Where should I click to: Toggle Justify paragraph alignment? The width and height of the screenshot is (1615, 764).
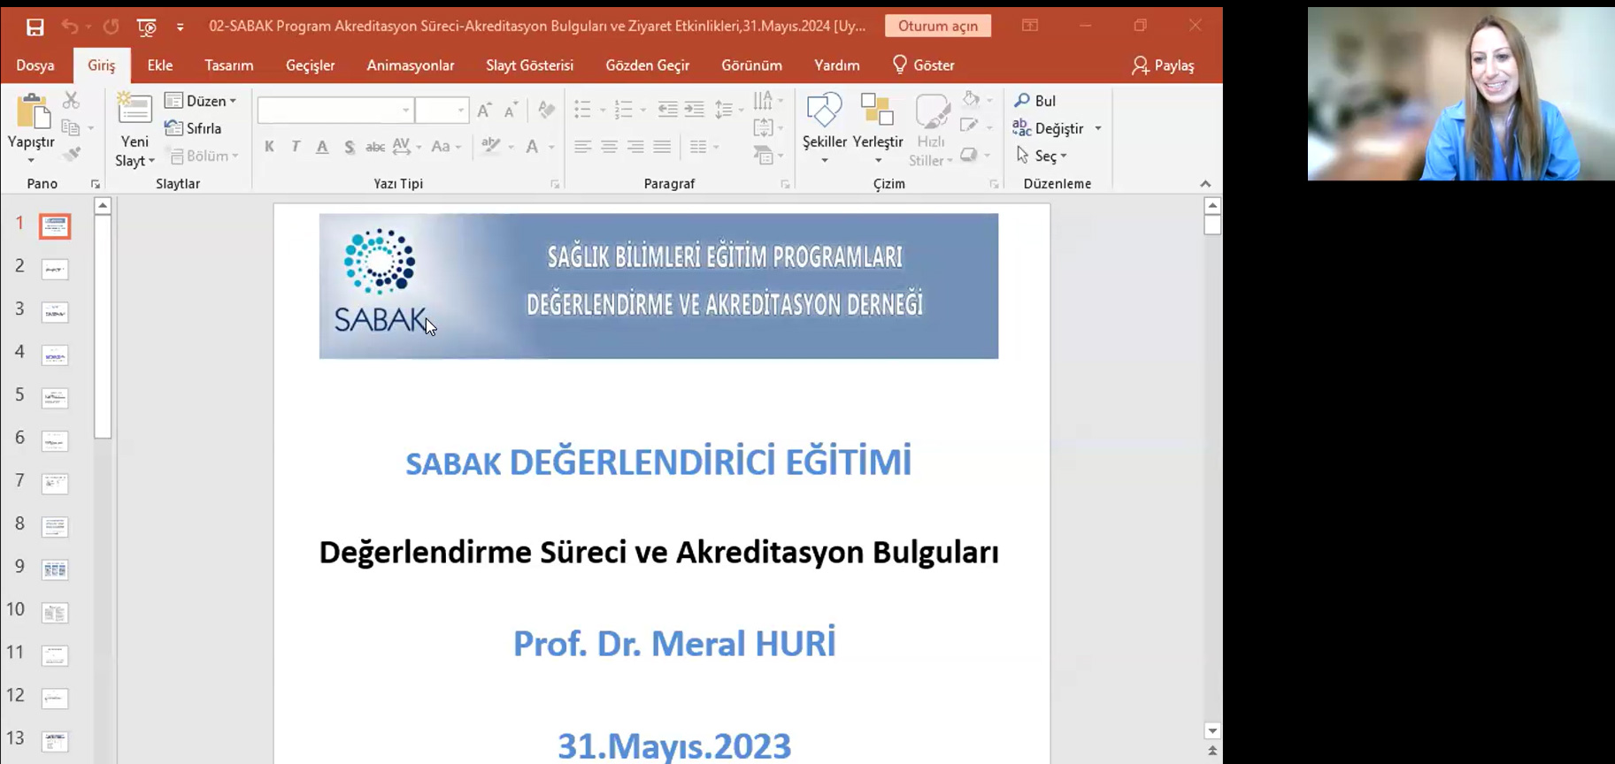coord(662,147)
